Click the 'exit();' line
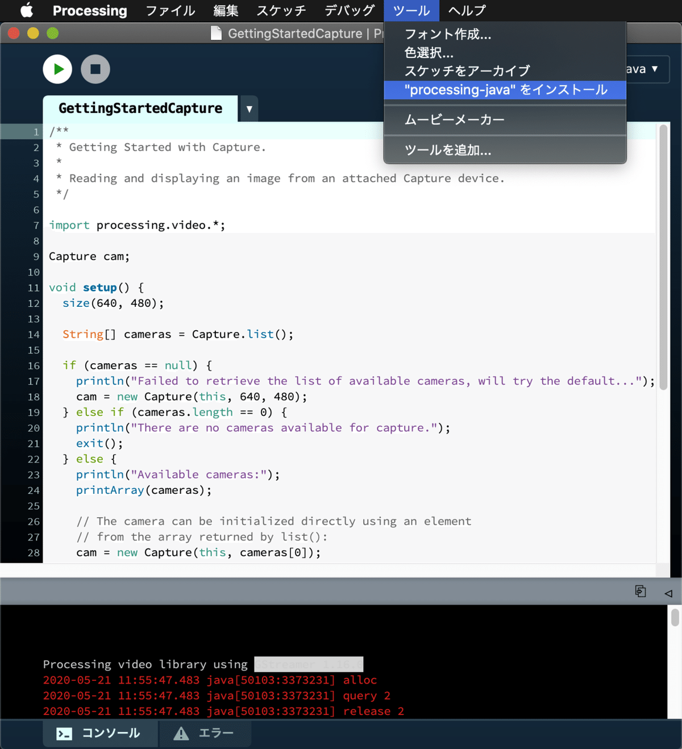The image size is (682, 749). click(x=99, y=444)
